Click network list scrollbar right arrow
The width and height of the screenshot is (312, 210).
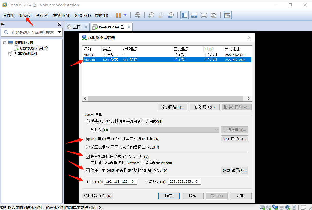pos(249,98)
